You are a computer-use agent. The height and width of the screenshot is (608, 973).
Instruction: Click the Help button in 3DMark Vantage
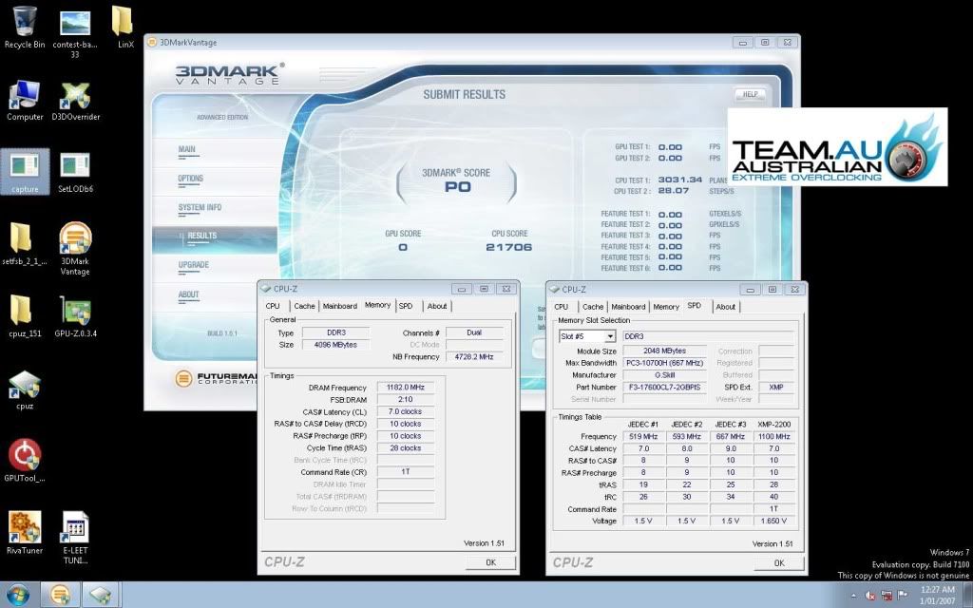tap(751, 94)
